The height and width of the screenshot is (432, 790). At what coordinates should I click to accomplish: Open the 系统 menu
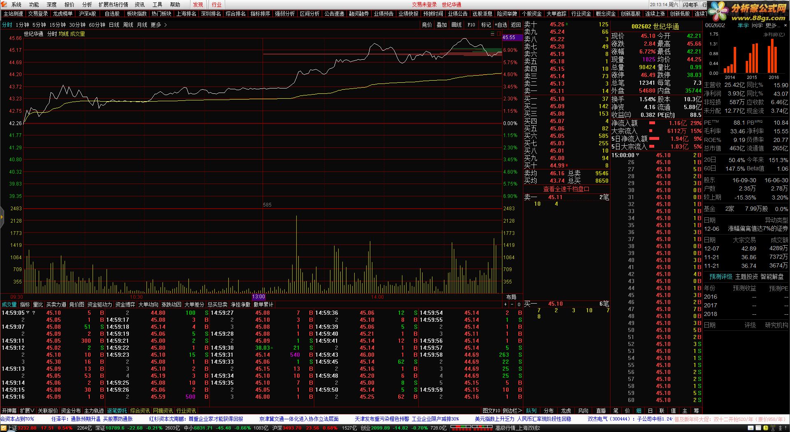16,5
